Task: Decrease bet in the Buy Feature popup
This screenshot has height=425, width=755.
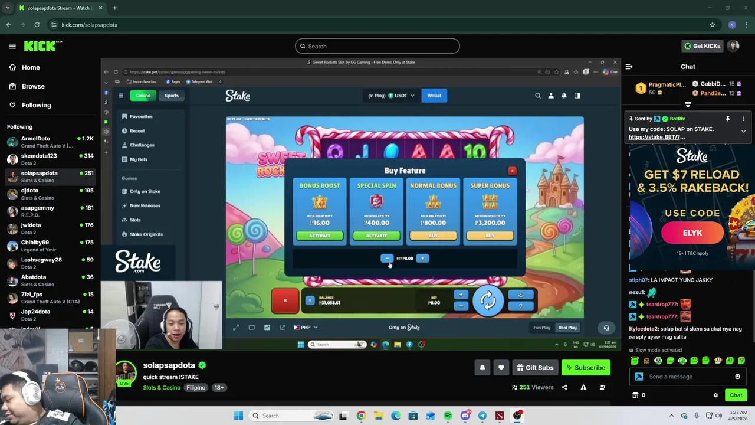Action: pos(387,258)
